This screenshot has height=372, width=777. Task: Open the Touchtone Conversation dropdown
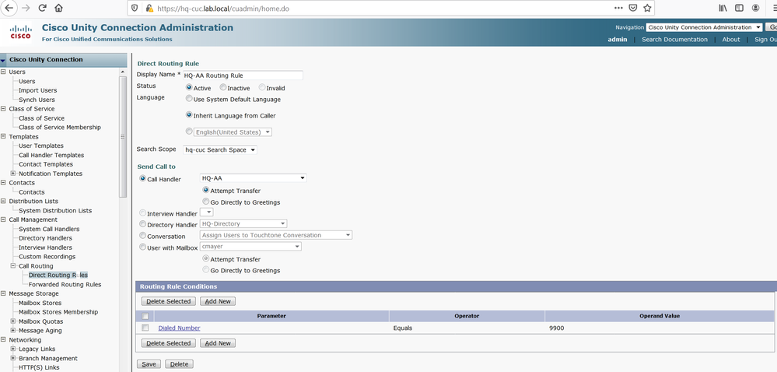[x=276, y=235]
